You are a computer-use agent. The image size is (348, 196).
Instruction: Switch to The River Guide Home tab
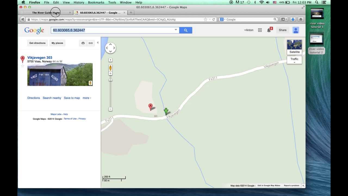click(46, 13)
